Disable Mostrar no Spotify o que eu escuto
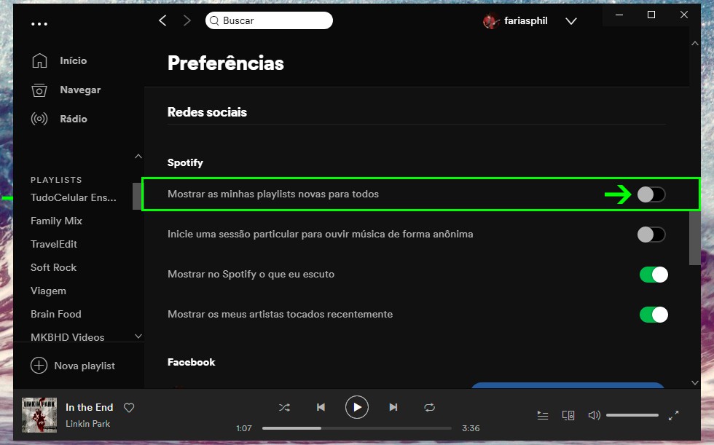Screen dimensions: 714x445 click(654, 275)
